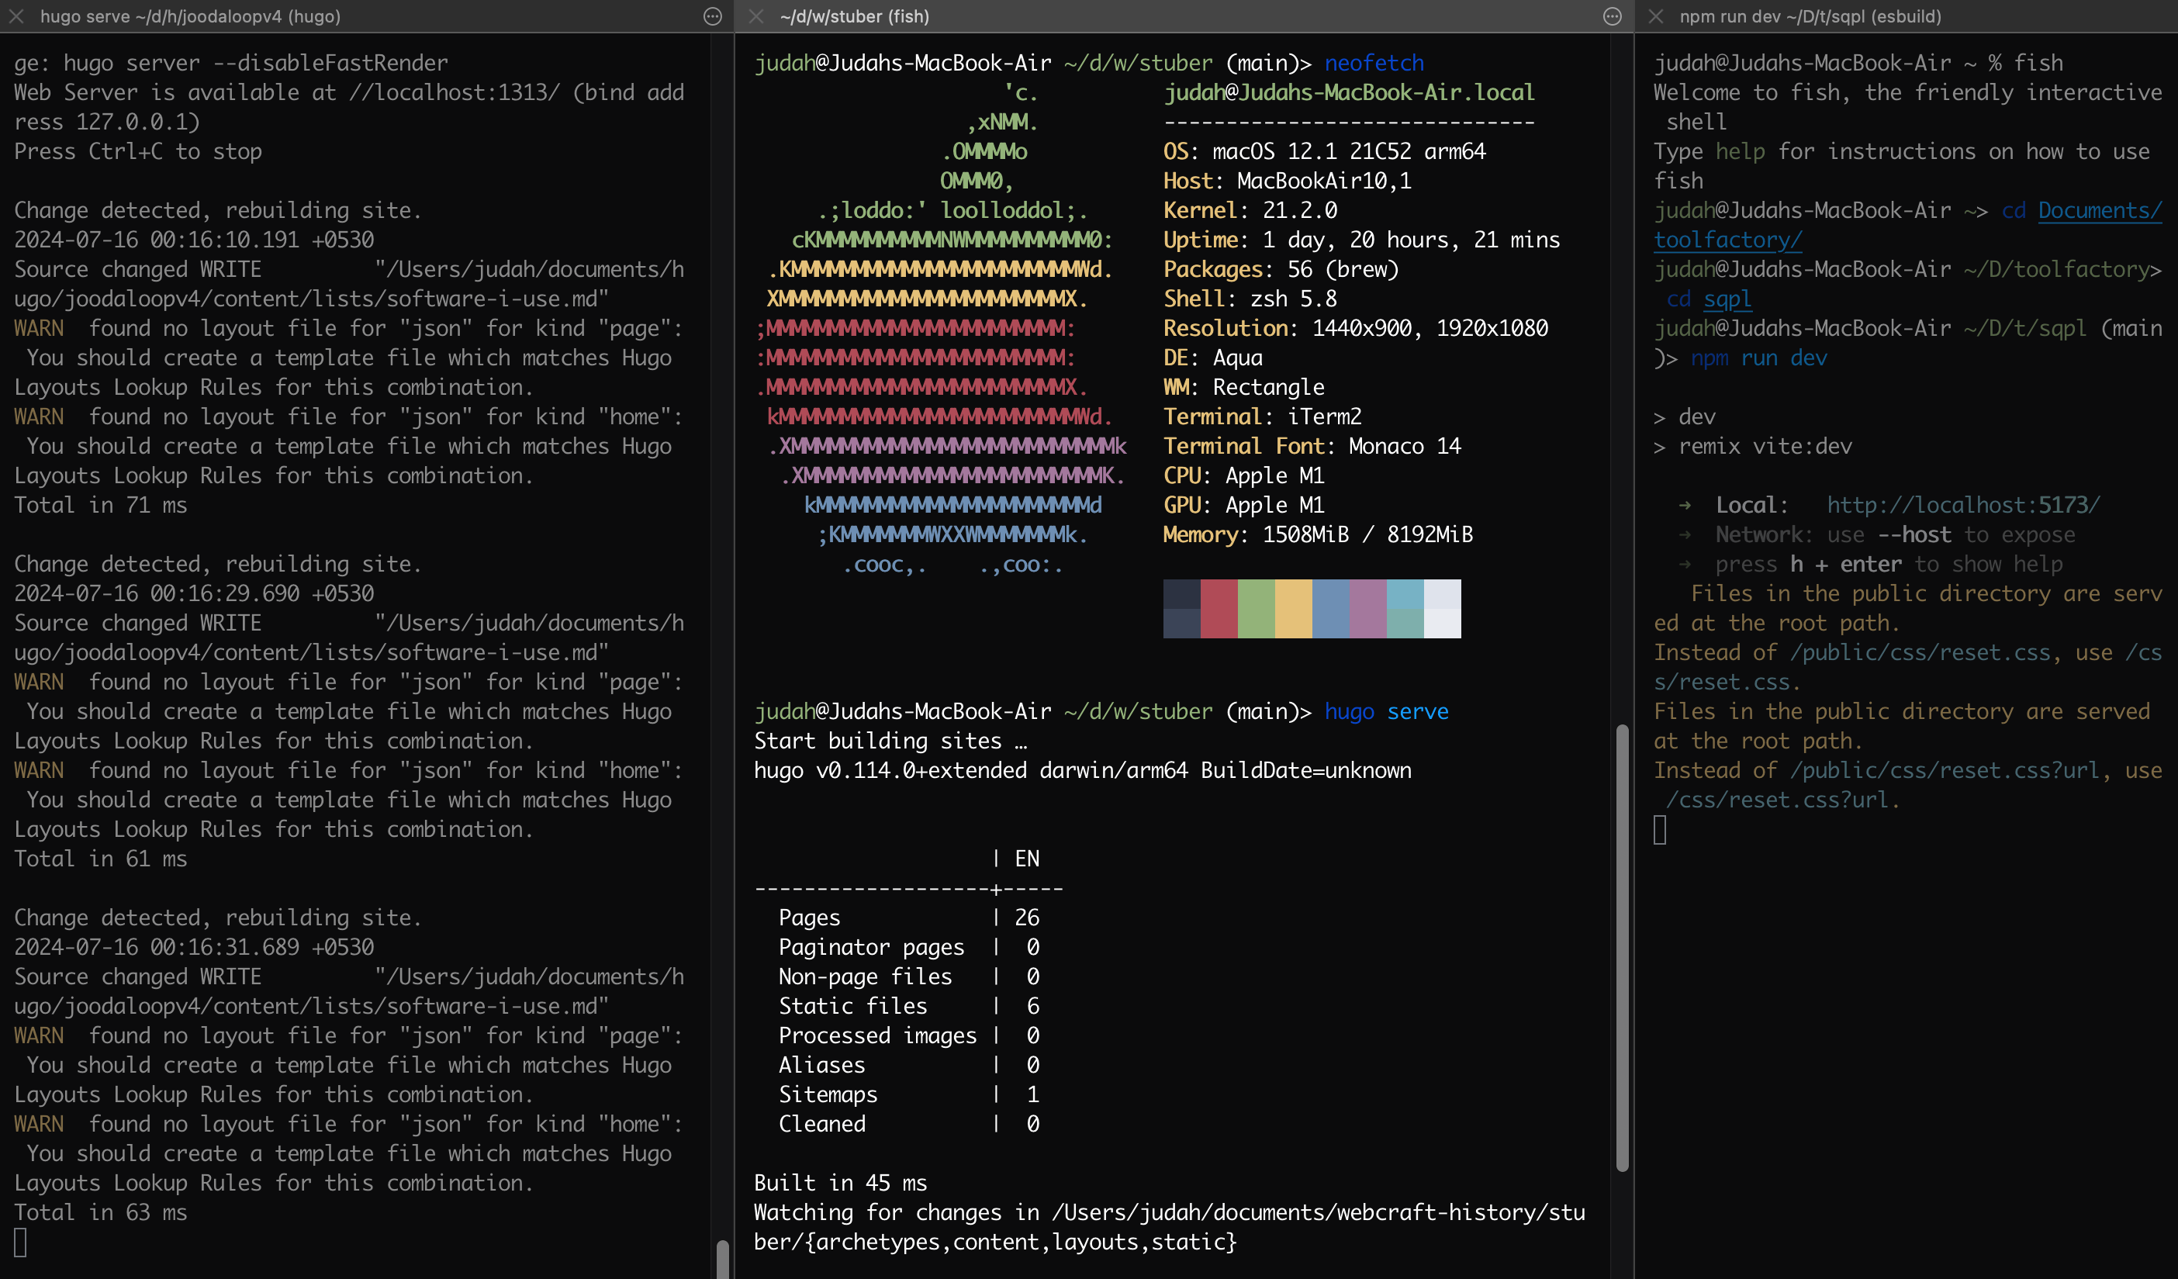Select the neofetch command text
The width and height of the screenshot is (2178, 1279).
pos(1374,62)
